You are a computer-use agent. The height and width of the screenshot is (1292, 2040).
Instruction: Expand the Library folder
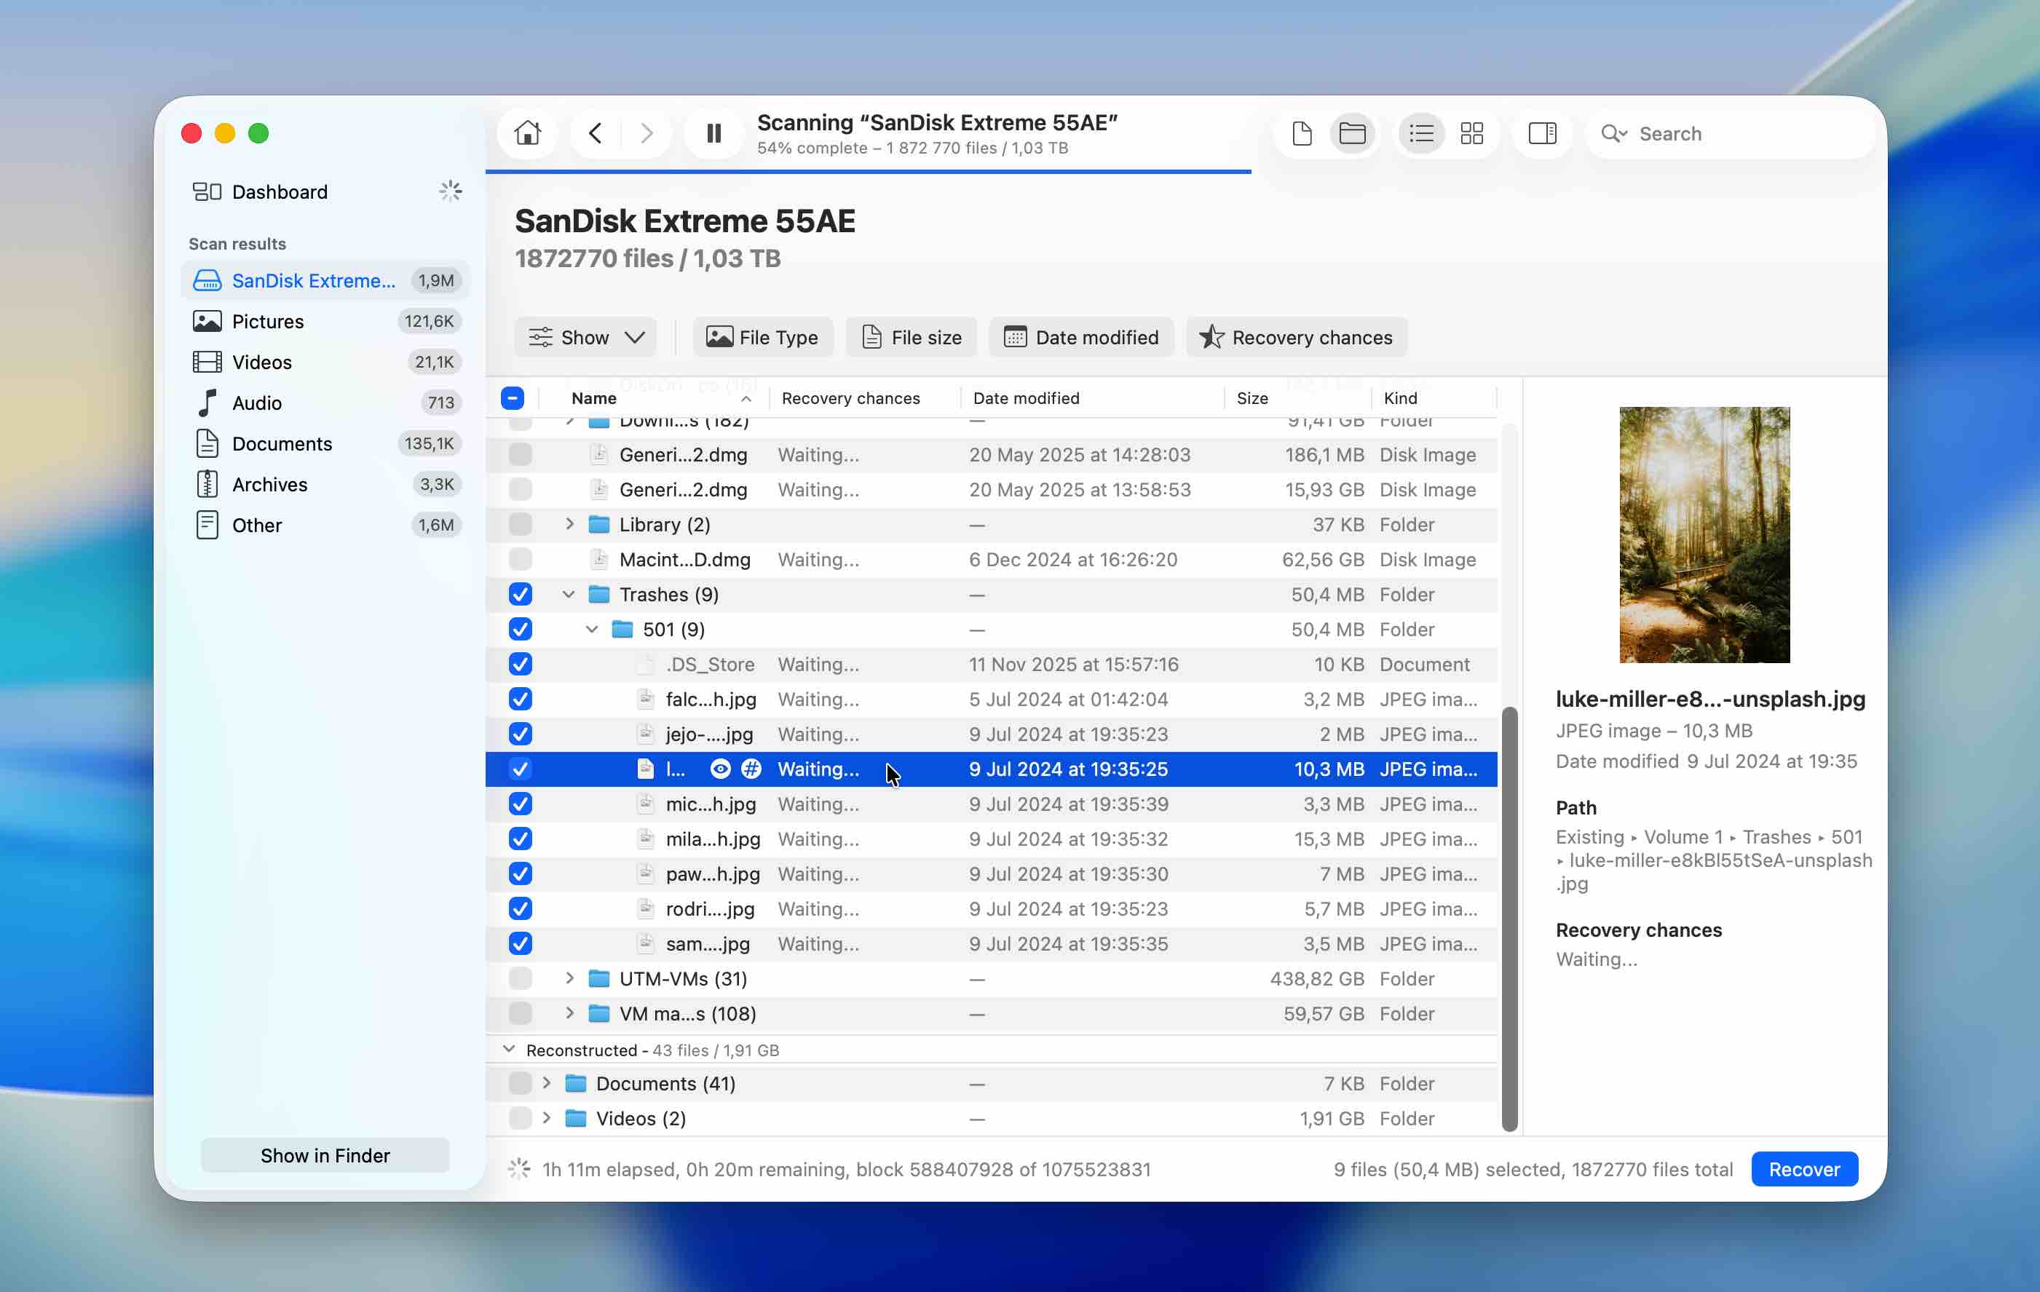tap(569, 524)
